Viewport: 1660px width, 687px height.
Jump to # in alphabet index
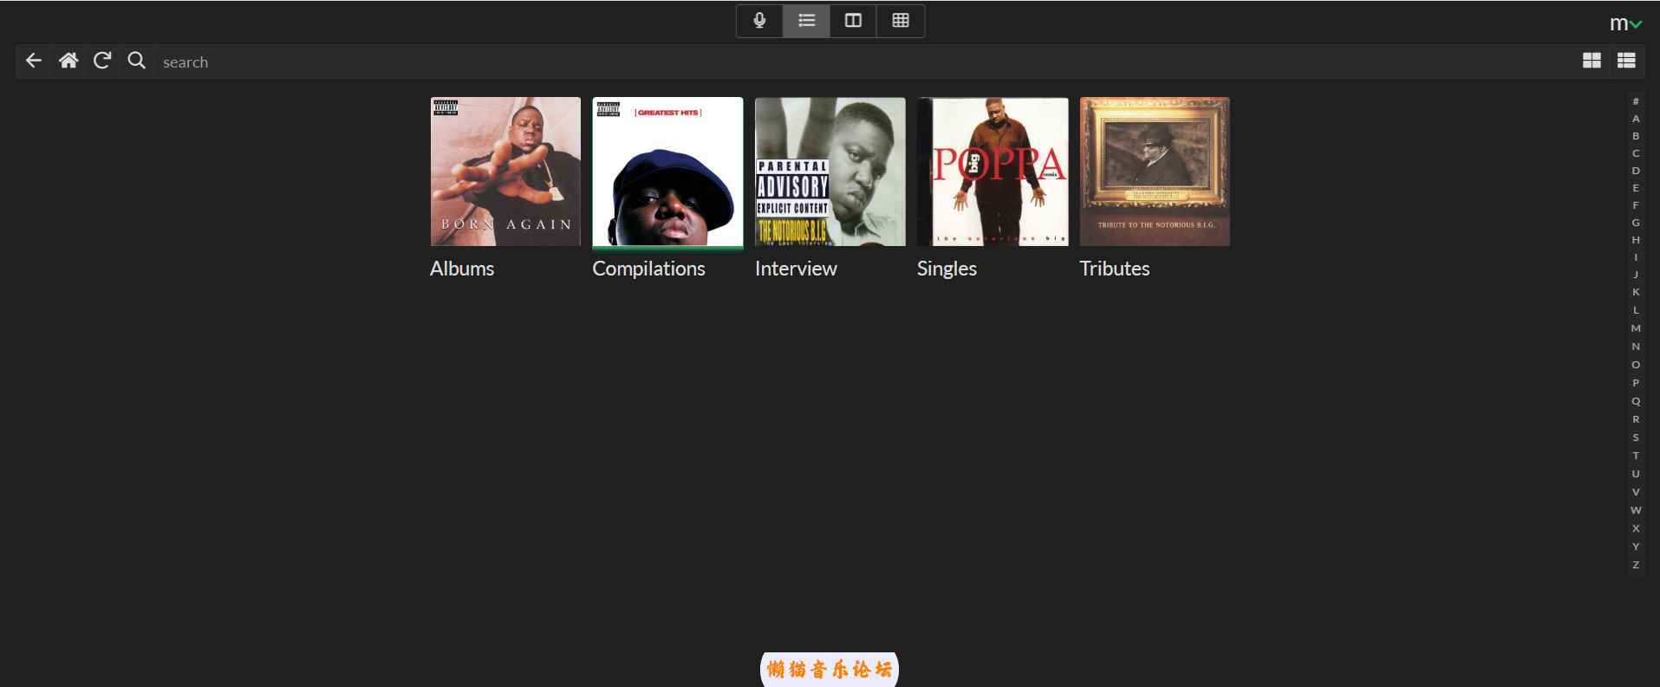(x=1636, y=101)
